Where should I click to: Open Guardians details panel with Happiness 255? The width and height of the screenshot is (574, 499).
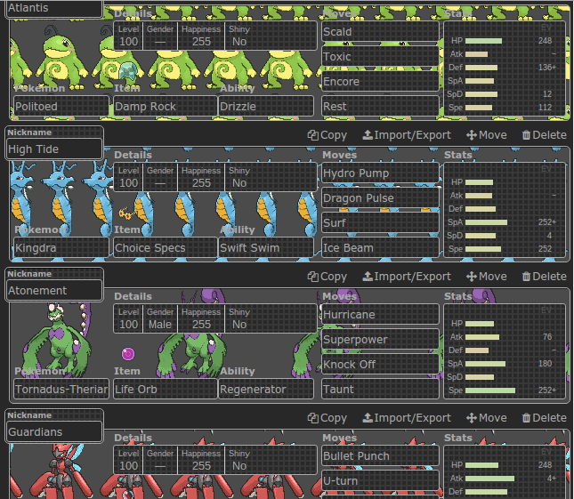[215, 460]
